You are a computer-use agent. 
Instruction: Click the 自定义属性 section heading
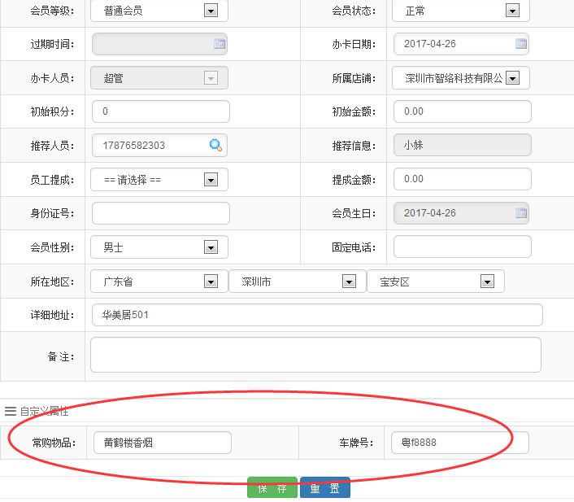coord(44,411)
